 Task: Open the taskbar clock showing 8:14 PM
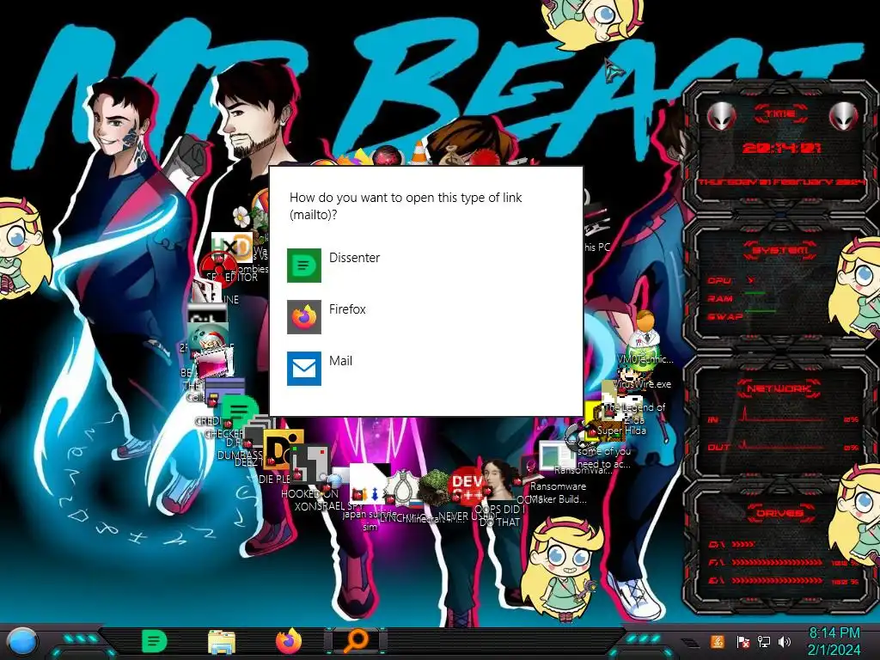pyautogui.click(x=834, y=641)
